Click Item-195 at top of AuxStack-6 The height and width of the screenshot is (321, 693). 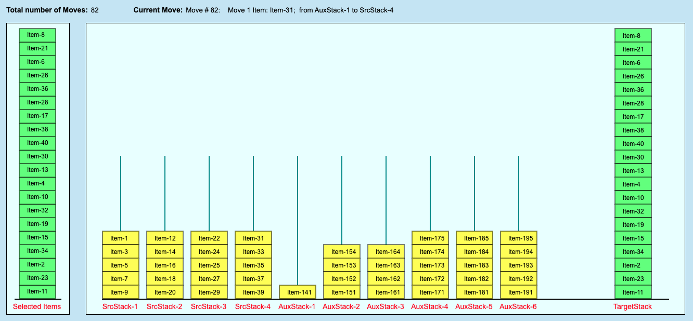click(x=519, y=238)
